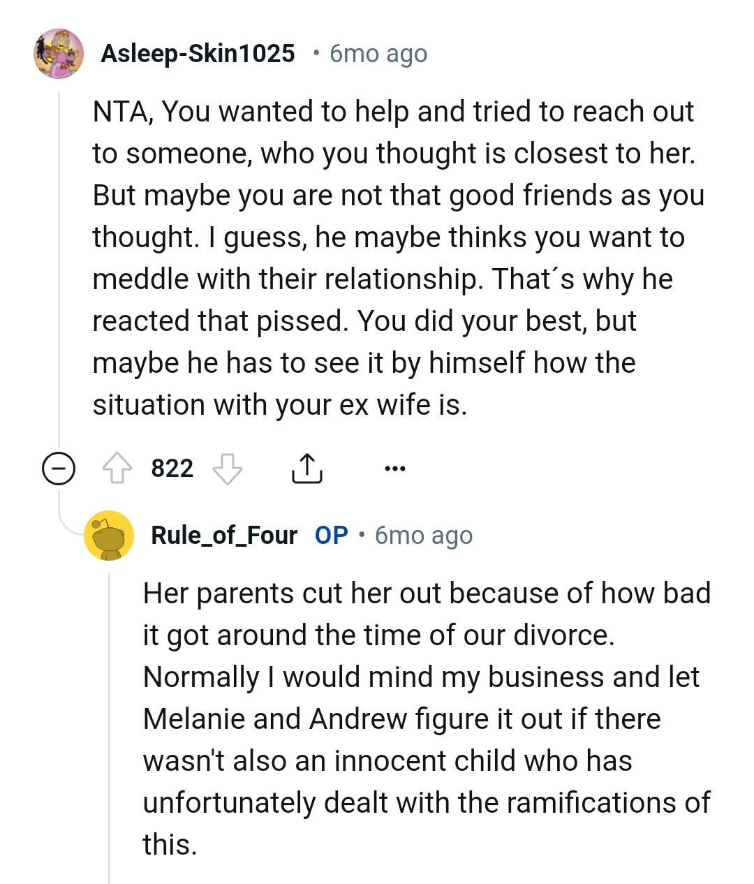Tap the blue OP badge
The image size is (754, 884).
[x=331, y=536]
